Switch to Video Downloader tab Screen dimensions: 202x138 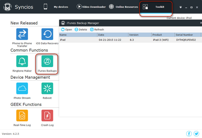[94, 7]
